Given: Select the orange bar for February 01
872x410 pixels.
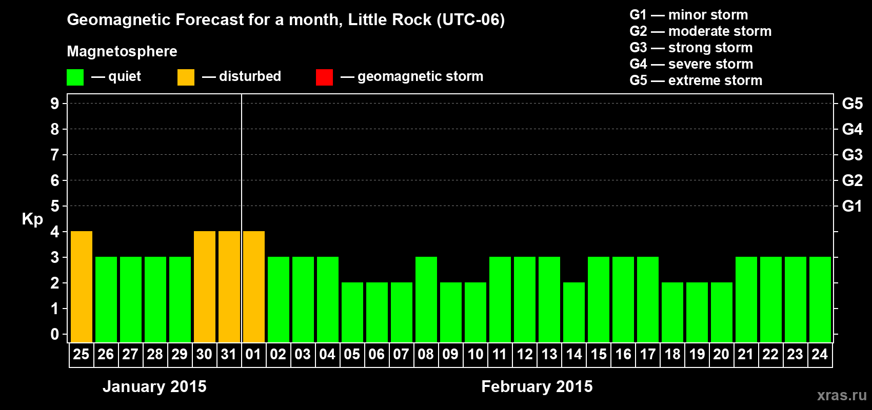Looking at the screenshot, I should 254,286.
